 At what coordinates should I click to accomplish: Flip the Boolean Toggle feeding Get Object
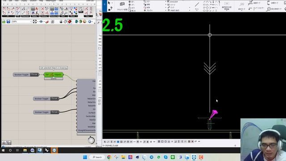35,75
